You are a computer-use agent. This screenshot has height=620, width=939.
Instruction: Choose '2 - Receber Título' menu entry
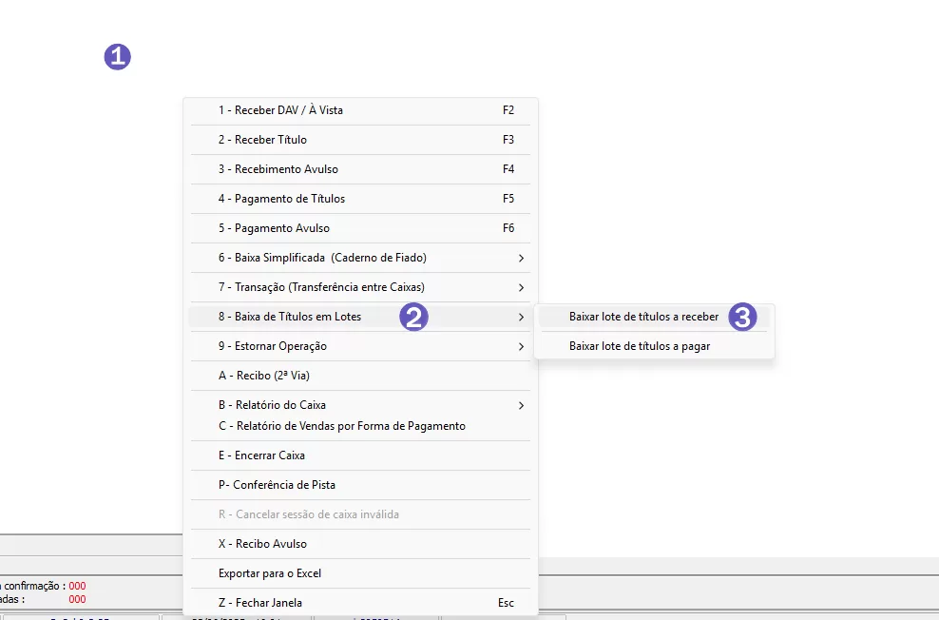click(262, 140)
